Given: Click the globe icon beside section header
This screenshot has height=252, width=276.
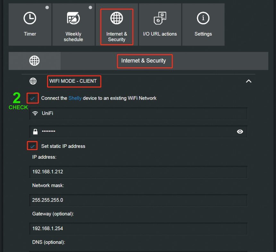Looking at the screenshot, I should (x=34, y=61).
